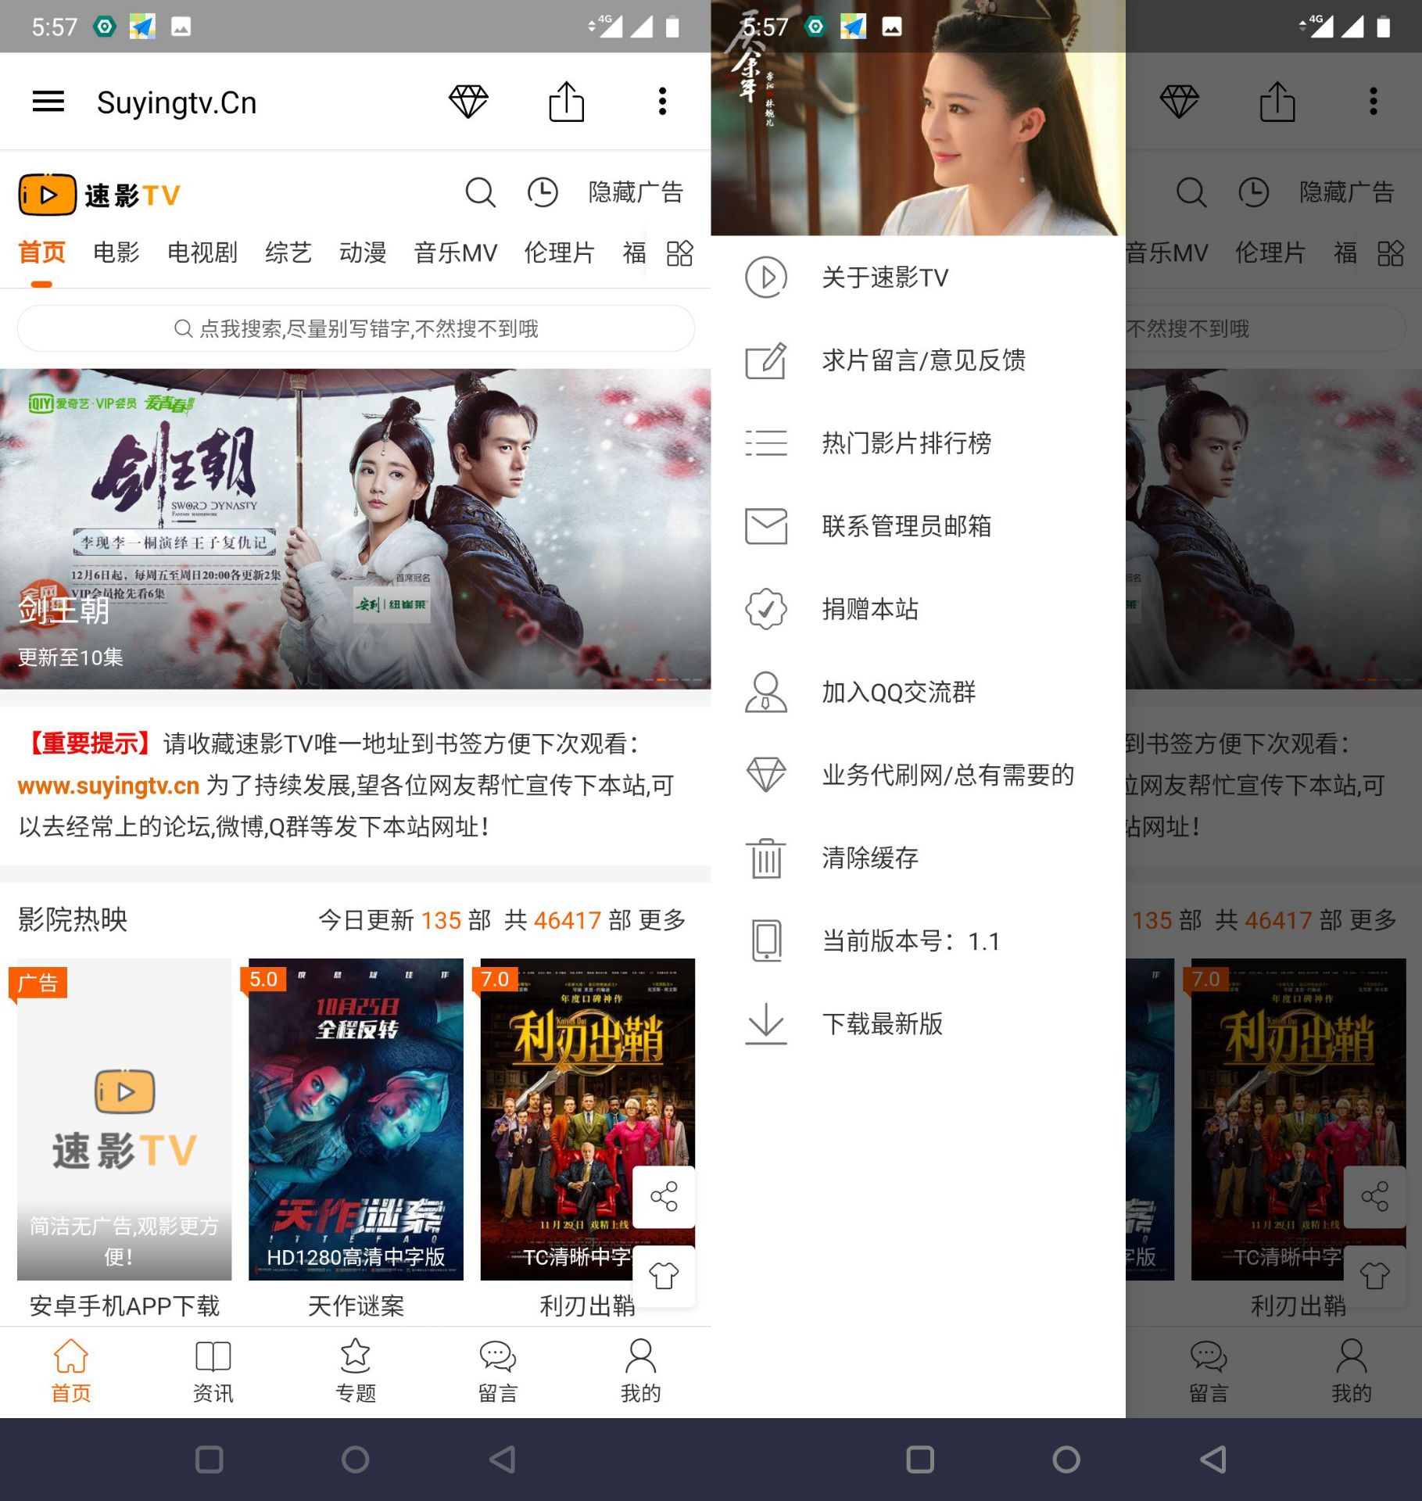Open the category grid icon after 福利 tab

(x=679, y=253)
